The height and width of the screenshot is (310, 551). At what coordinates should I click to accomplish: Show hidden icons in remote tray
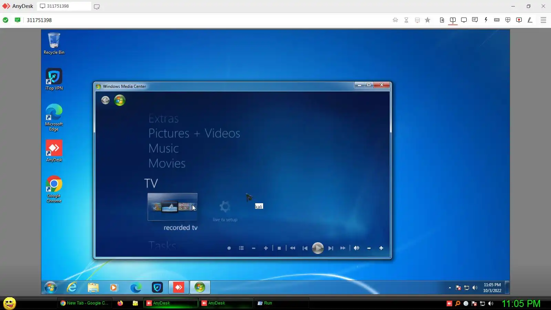[x=450, y=288]
